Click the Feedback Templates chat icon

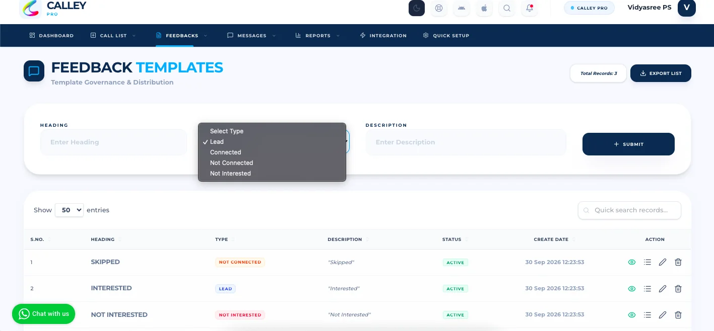tap(34, 71)
